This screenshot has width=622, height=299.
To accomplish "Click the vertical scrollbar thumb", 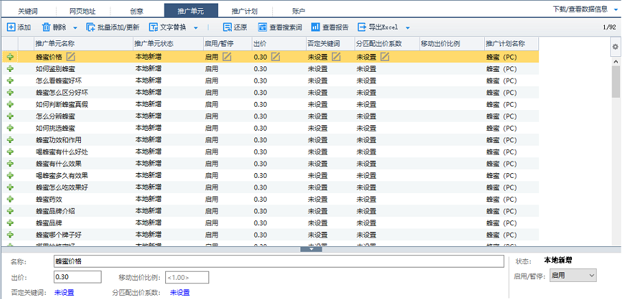I will tap(616, 82).
